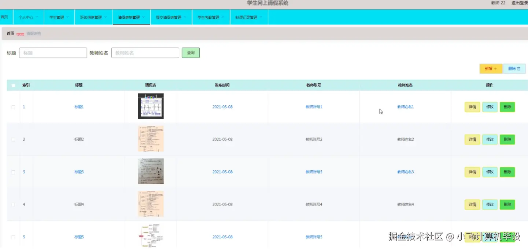Open the 请假表 thumbnail image for 标题5
This screenshot has width=528, height=249.
[151, 236]
